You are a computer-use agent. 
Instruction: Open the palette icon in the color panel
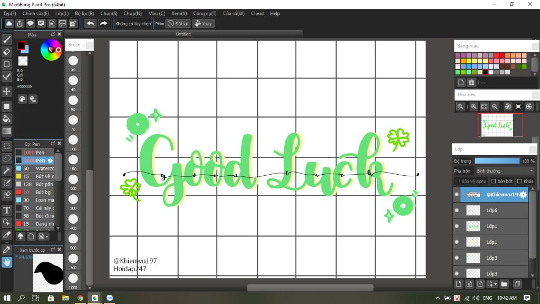(x=22, y=99)
